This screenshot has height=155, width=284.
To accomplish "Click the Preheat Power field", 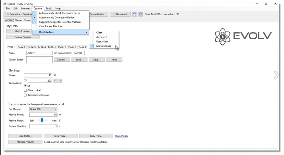I will [43, 115].
